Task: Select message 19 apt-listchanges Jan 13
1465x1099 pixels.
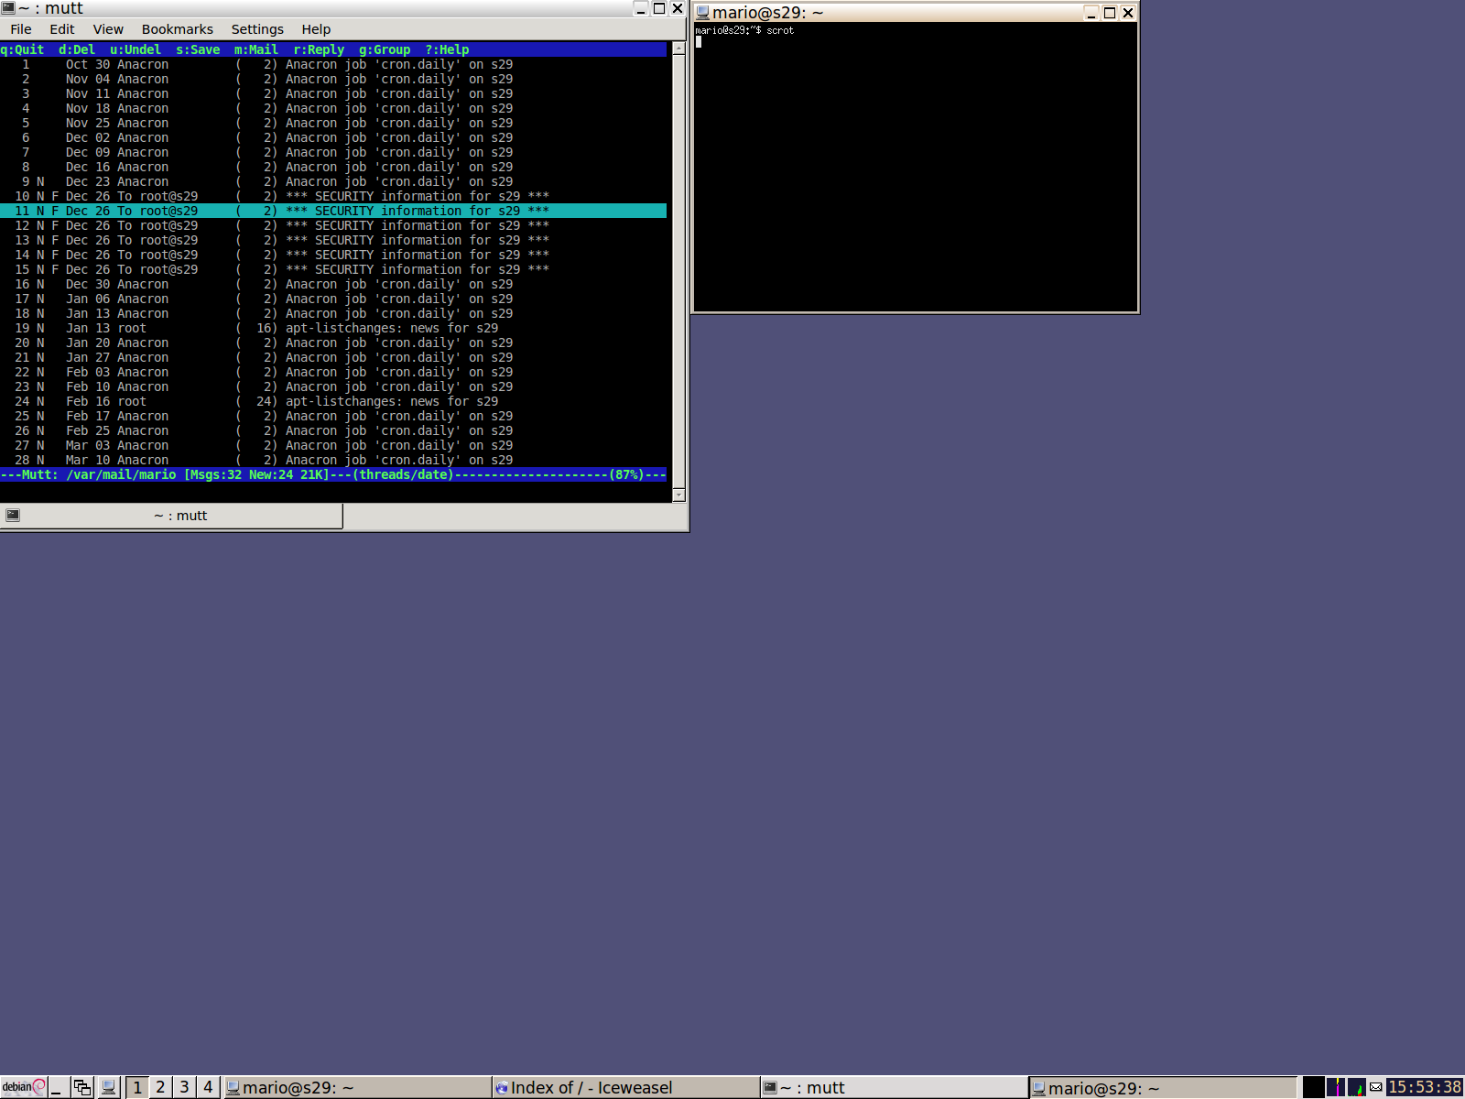Action: (x=333, y=328)
